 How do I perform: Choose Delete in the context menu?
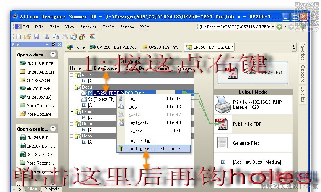click(x=154, y=131)
